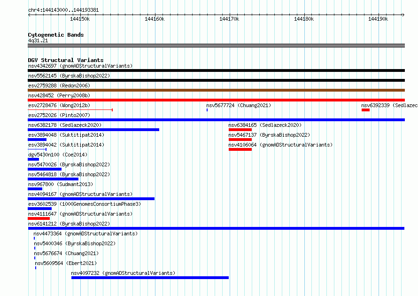Open nsv5562145 ByrskaBishop2022 label
This screenshot has width=418, height=296.
click(x=69, y=76)
